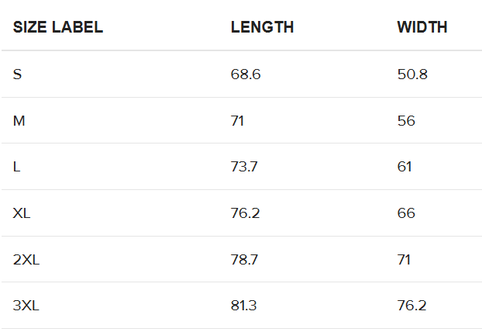Click the width value 61
The width and height of the screenshot is (482, 332).
coord(405,167)
